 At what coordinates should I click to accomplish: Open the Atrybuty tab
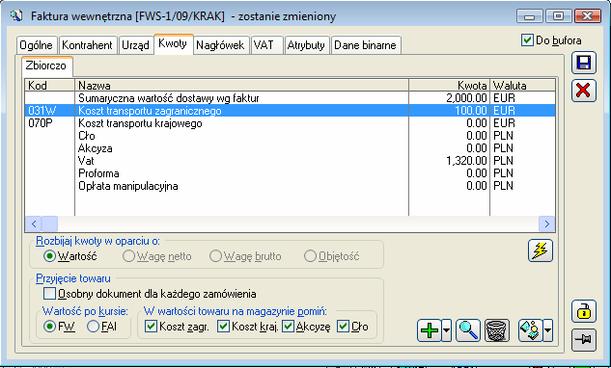coord(306,45)
